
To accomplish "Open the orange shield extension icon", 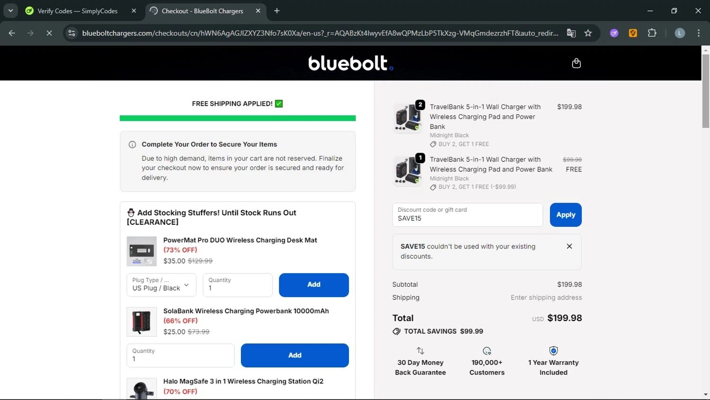I will (x=633, y=33).
